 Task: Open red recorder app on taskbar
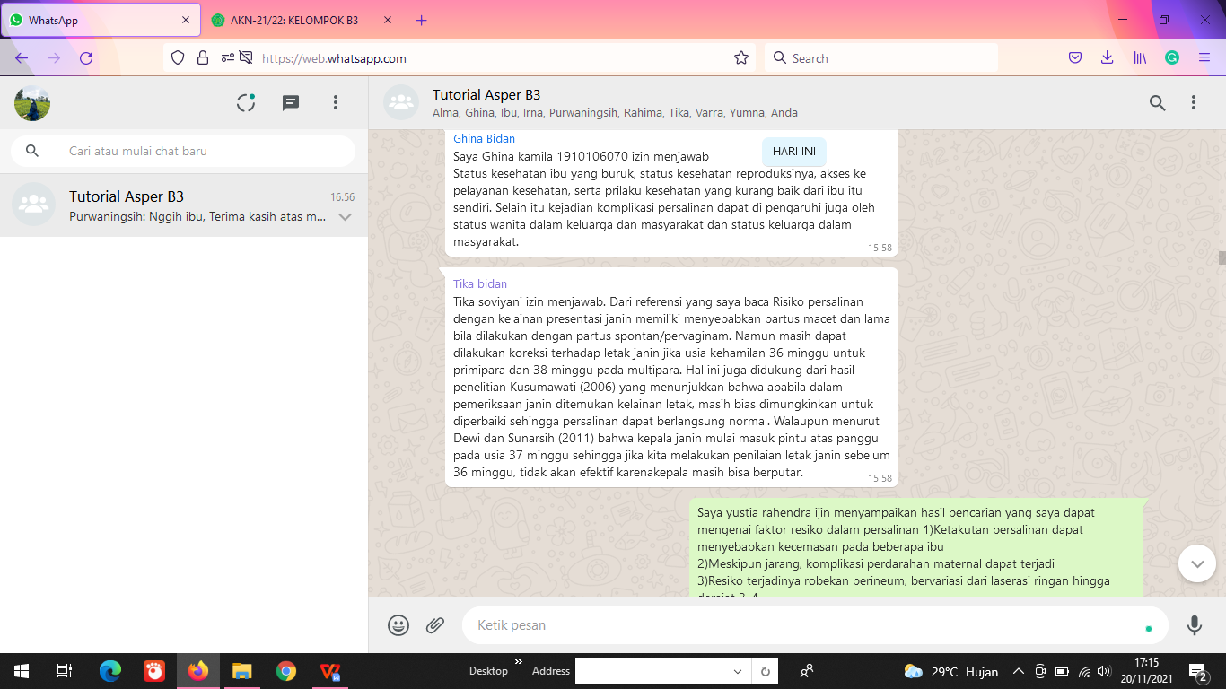[x=154, y=671]
